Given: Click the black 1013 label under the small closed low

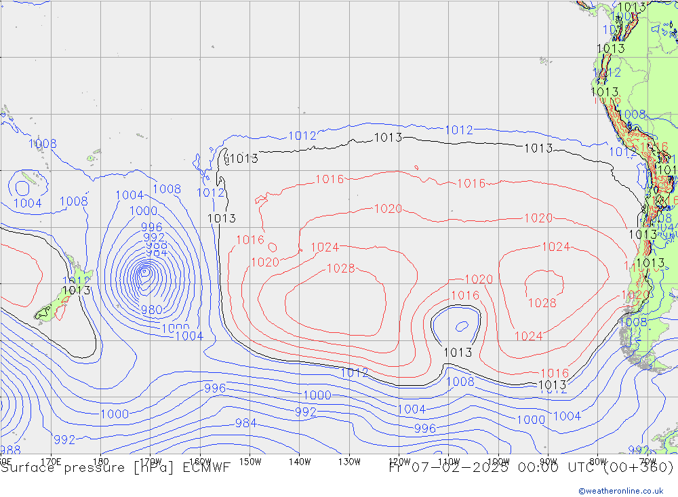Looking at the screenshot, I should (x=458, y=353).
